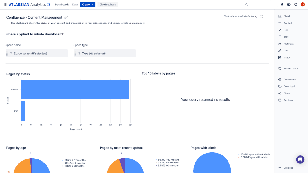Open the CA user profile avatar
This screenshot has width=308, height=173.
[x=302, y=5]
